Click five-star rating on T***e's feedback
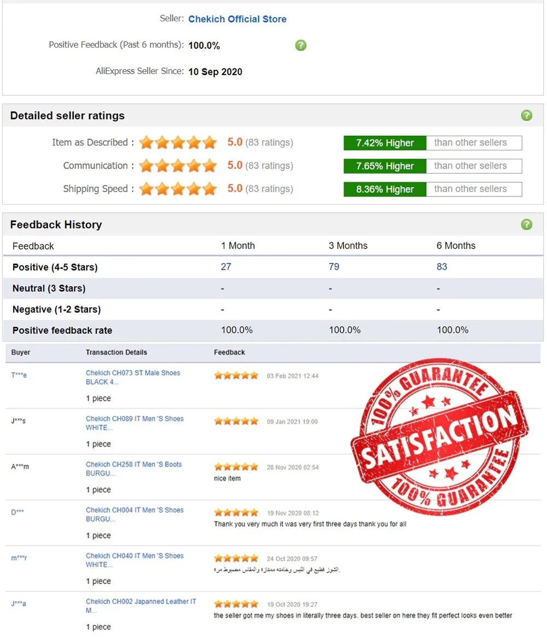 pyautogui.click(x=236, y=376)
